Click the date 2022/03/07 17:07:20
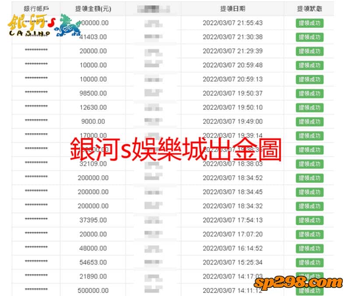The image size is (348, 296). pos(232,234)
